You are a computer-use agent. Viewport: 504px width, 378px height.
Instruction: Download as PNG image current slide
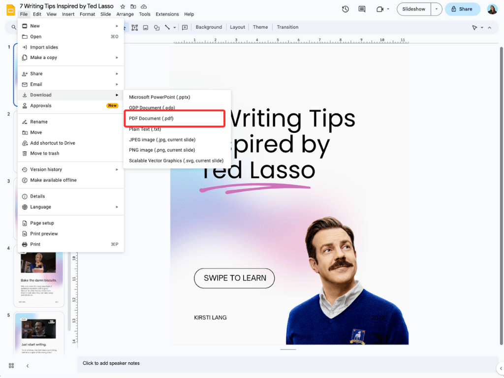pyautogui.click(x=177, y=150)
